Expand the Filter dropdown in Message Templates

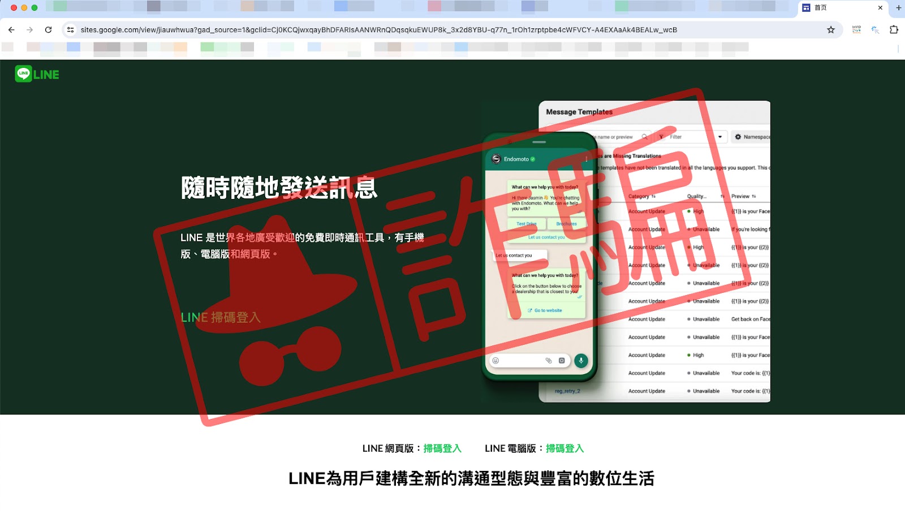tap(719, 137)
